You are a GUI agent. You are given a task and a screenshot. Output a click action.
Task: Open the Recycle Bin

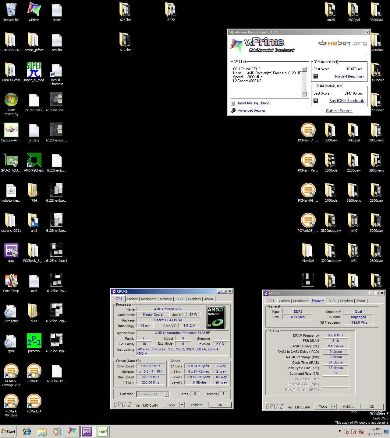[x=11, y=12]
